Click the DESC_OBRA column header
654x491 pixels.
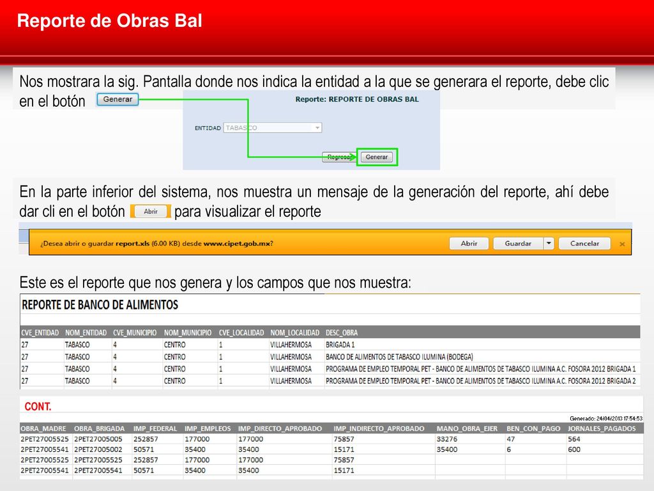point(342,332)
